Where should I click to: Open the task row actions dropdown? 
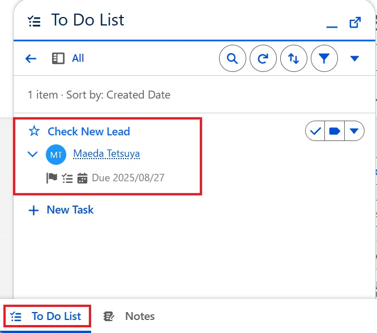(354, 131)
